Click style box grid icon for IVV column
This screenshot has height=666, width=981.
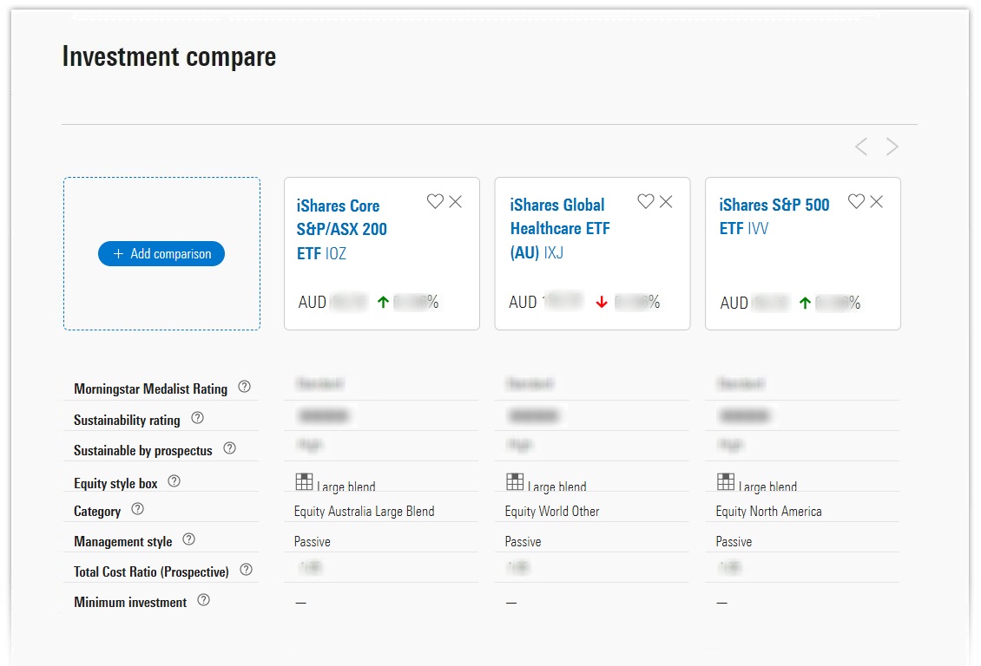(x=726, y=481)
